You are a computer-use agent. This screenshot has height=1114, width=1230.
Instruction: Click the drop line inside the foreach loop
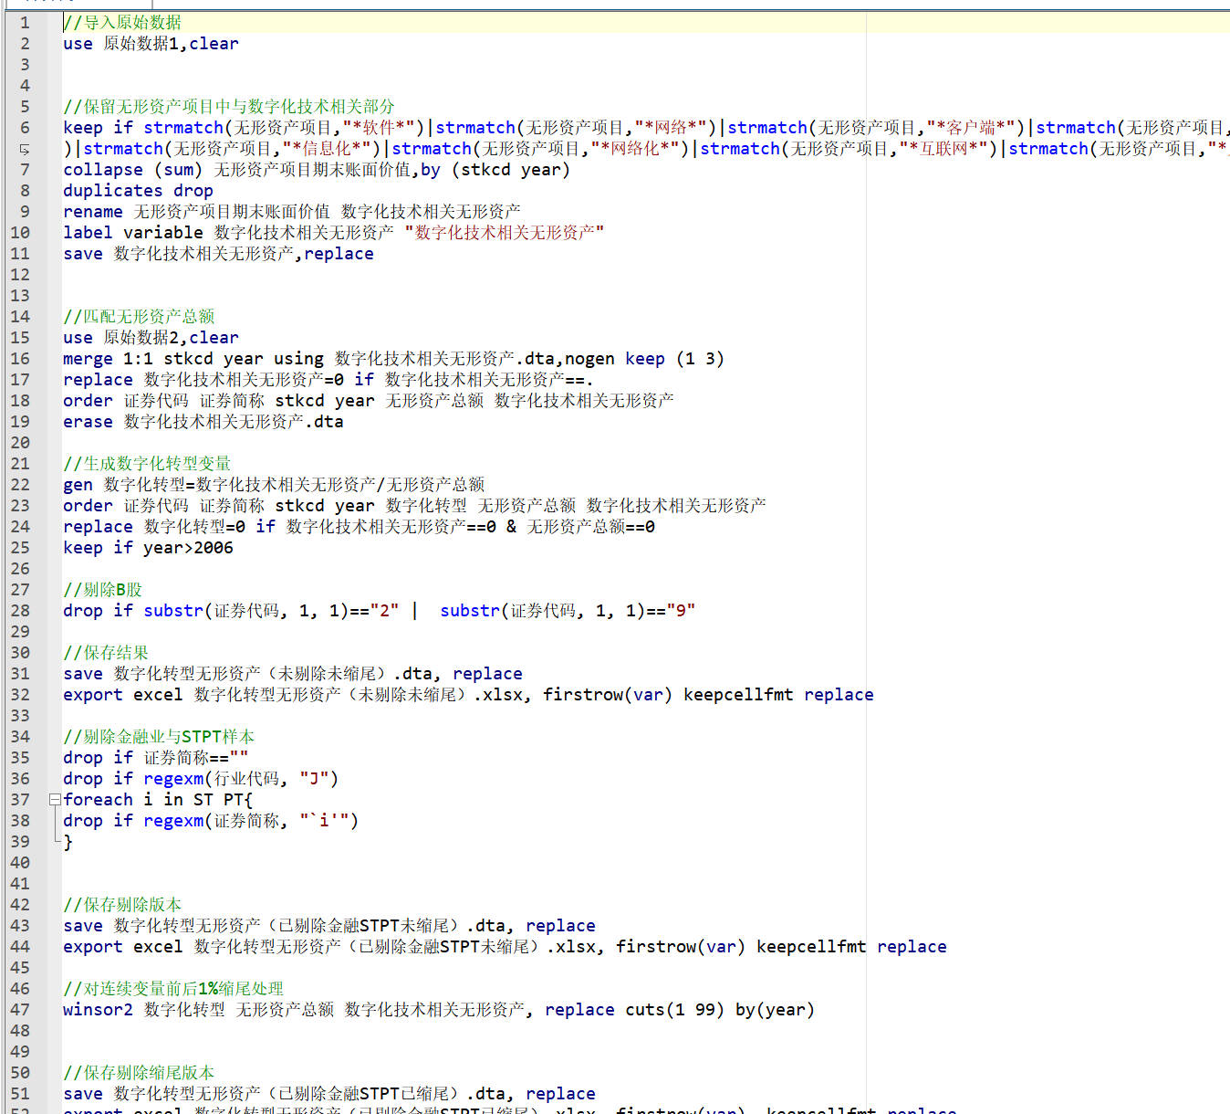211,820
